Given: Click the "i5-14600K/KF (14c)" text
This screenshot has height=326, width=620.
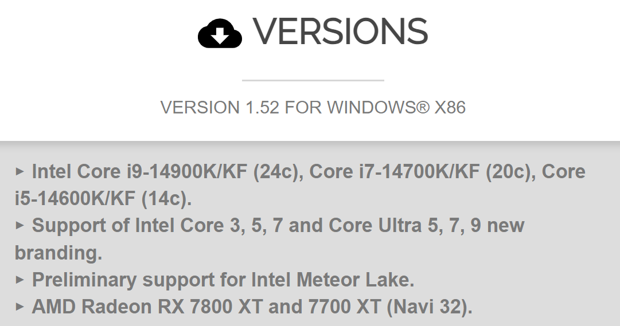Looking at the screenshot, I should pyautogui.click(x=103, y=198).
